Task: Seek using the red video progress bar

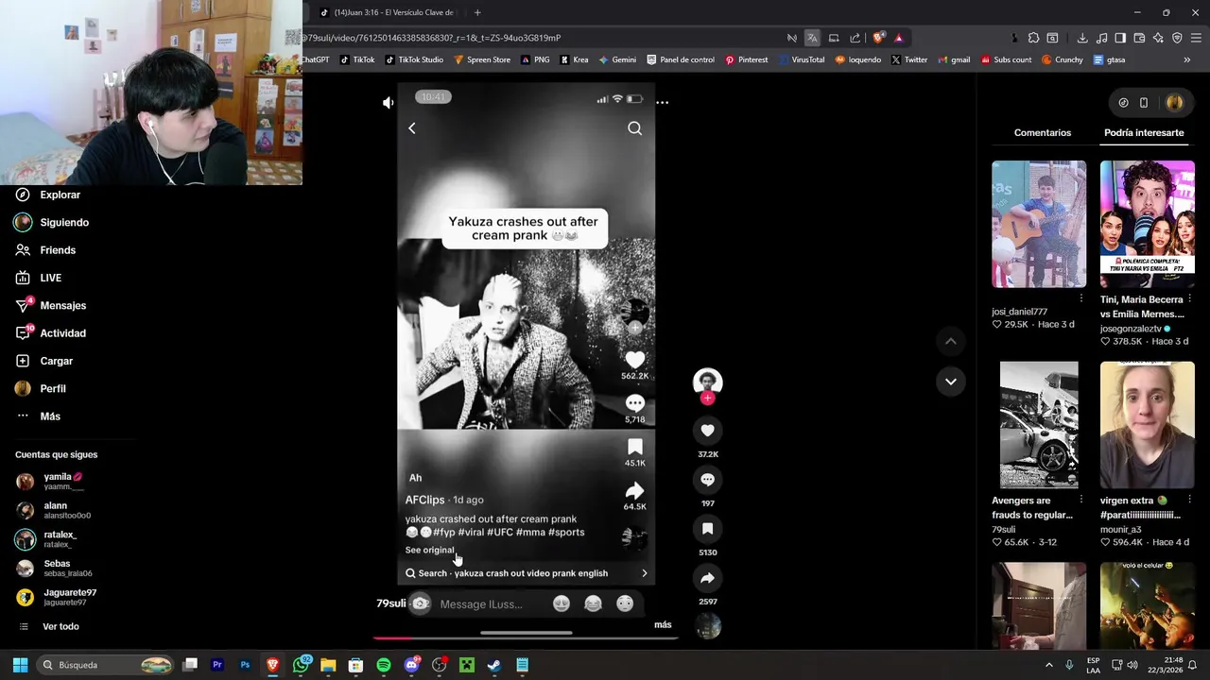Action: (x=526, y=638)
